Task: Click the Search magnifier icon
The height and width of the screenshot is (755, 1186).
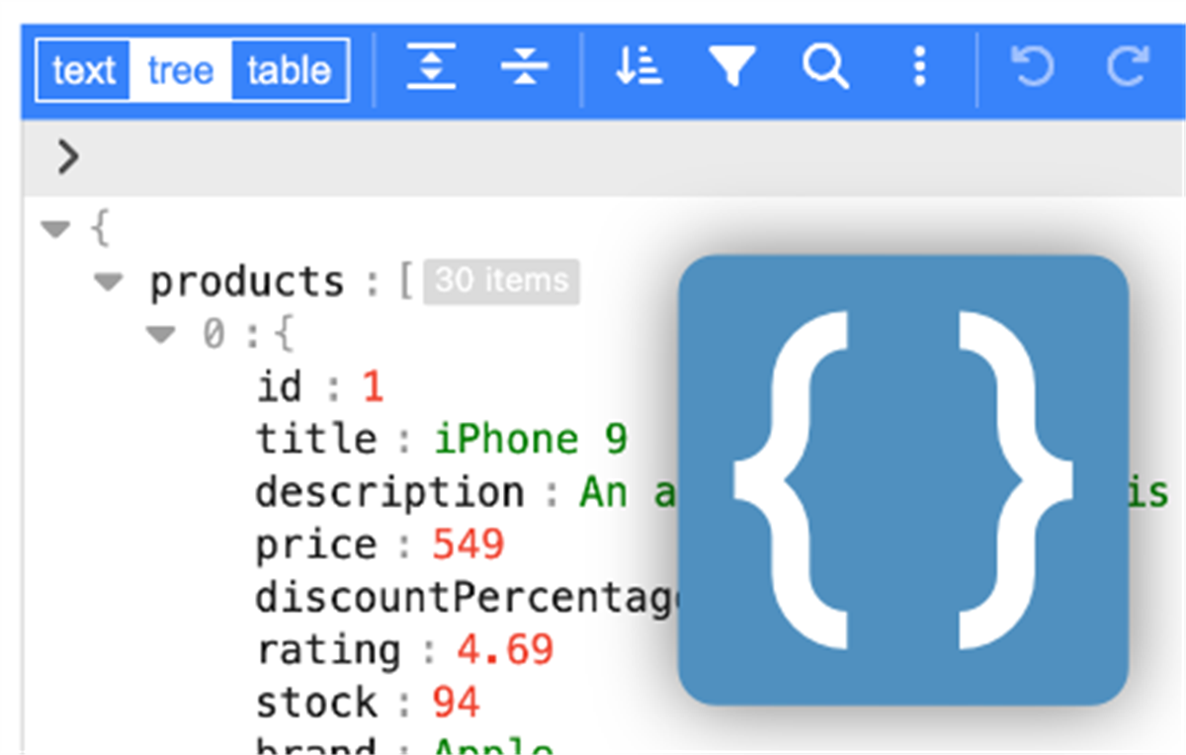Action: pos(825,68)
